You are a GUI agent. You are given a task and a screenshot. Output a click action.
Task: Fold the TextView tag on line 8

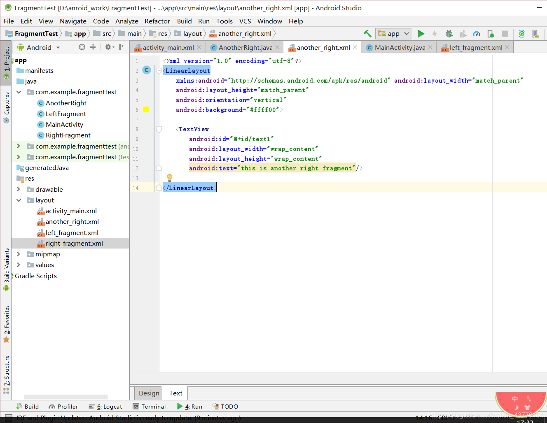pyautogui.click(x=159, y=129)
